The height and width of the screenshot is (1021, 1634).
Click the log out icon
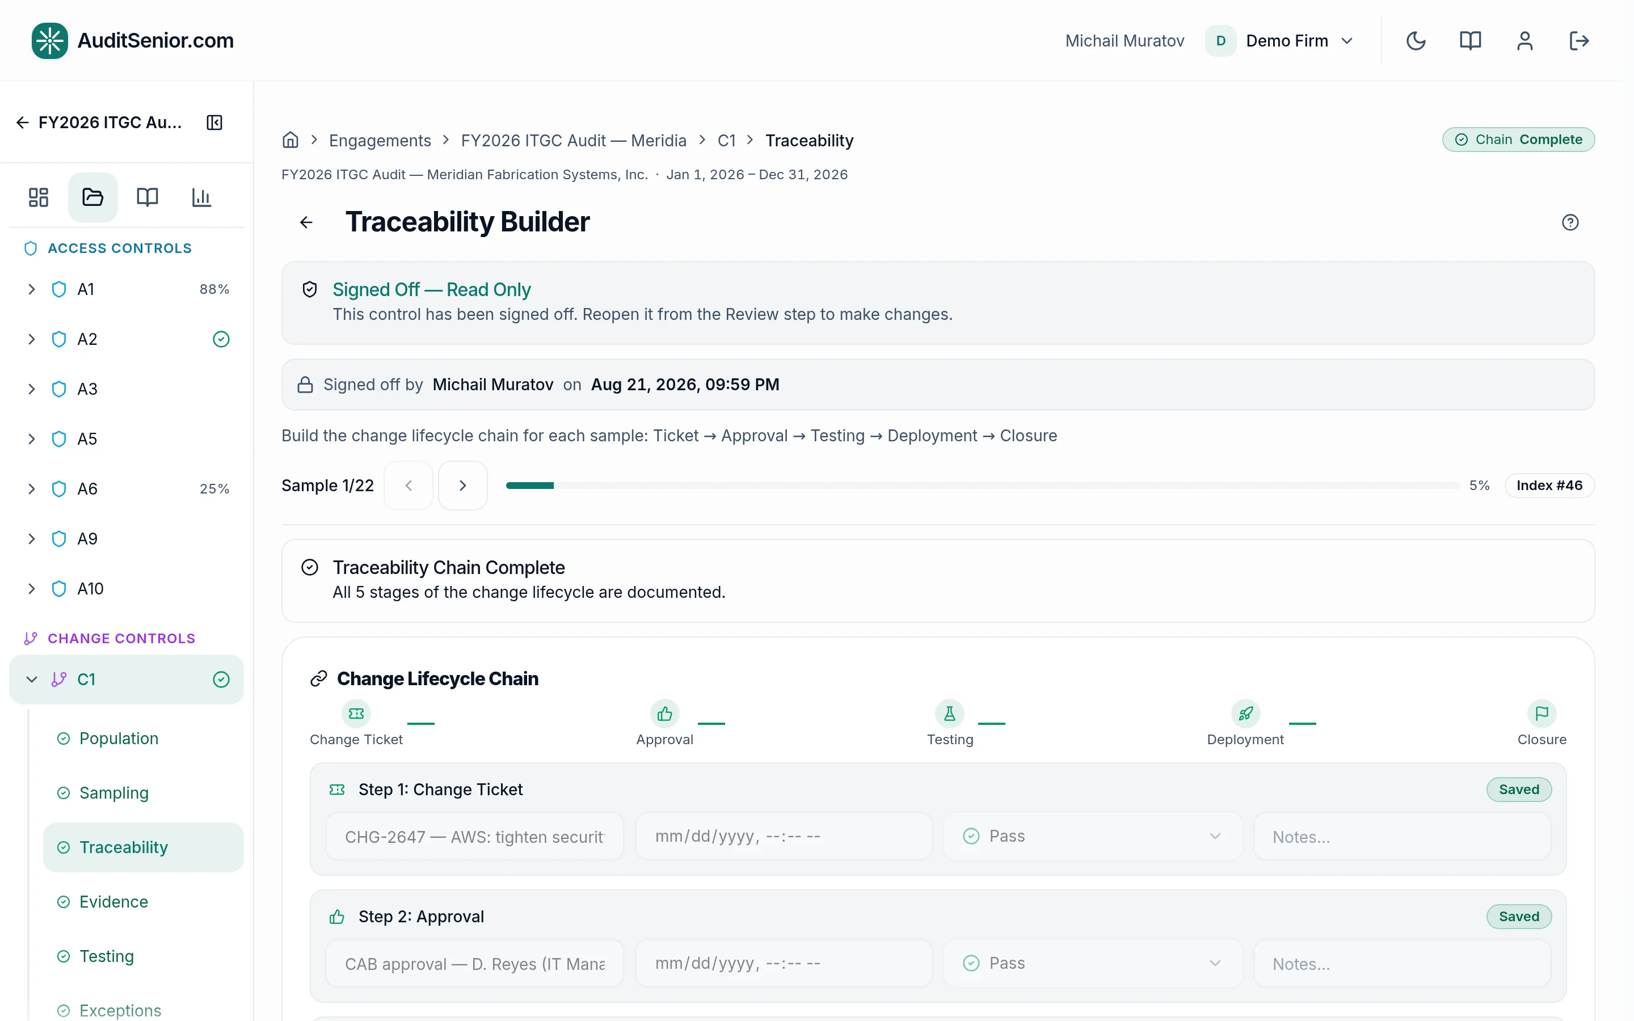1580,40
